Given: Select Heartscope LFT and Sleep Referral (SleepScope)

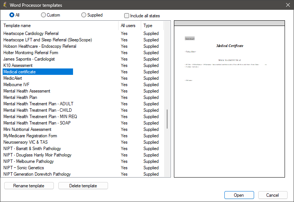Looking at the screenshot, I should 48,40.
